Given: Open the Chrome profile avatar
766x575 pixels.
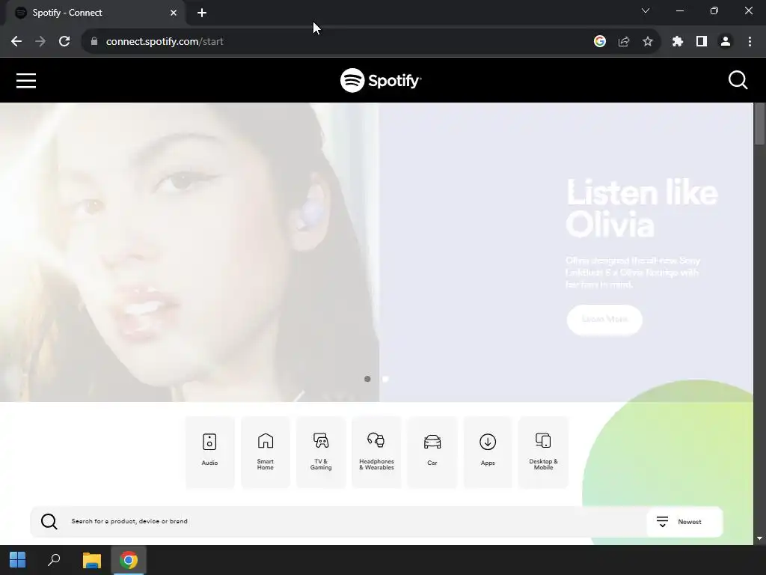Looking at the screenshot, I should [726, 42].
